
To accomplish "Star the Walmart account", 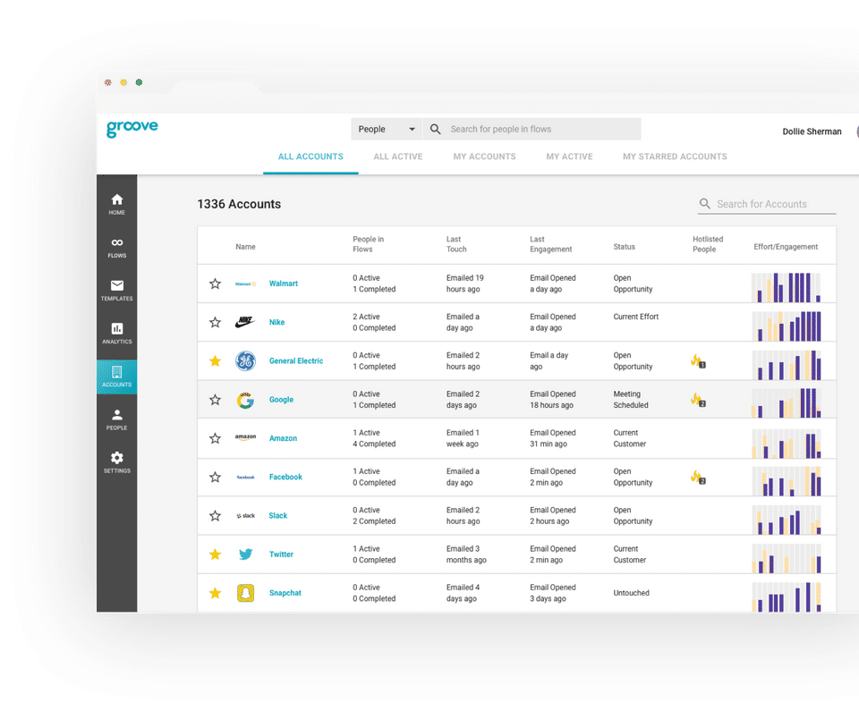I will tap(216, 284).
